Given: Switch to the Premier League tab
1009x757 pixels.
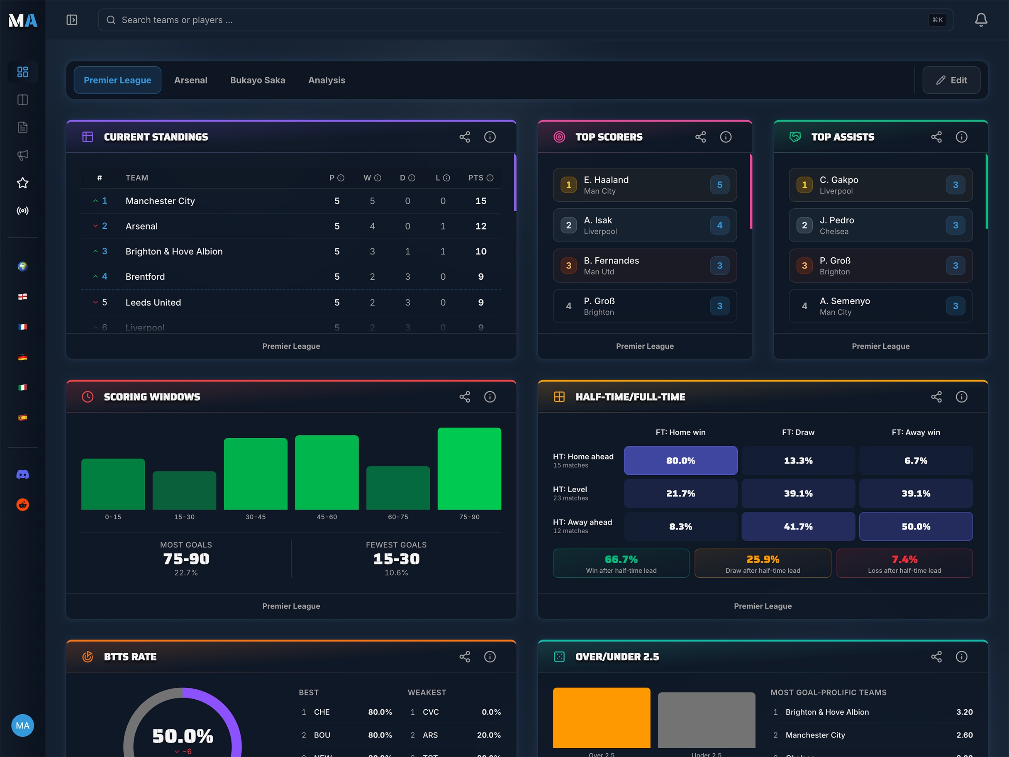Looking at the screenshot, I should [117, 81].
